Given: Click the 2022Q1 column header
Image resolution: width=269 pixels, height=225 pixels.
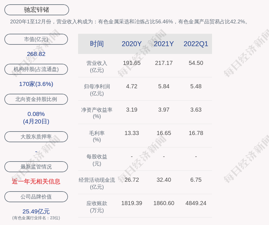Looking at the screenshot, I should coord(196,44).
